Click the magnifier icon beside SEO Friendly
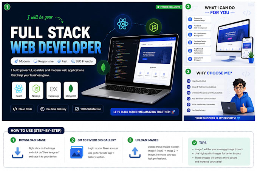The width and height of the screenshot is (257, 171). click(x=73, y=62)
